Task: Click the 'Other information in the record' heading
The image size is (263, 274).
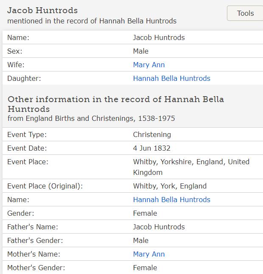Action: tap(115, 104)
